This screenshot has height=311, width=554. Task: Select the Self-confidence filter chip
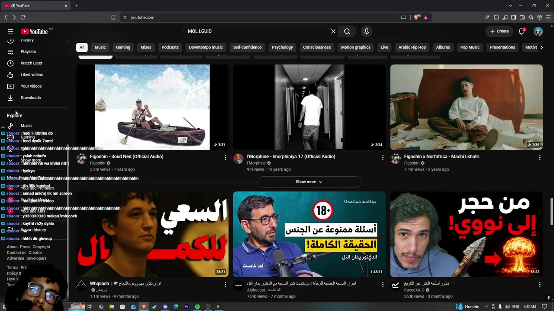tap(247, 48)
